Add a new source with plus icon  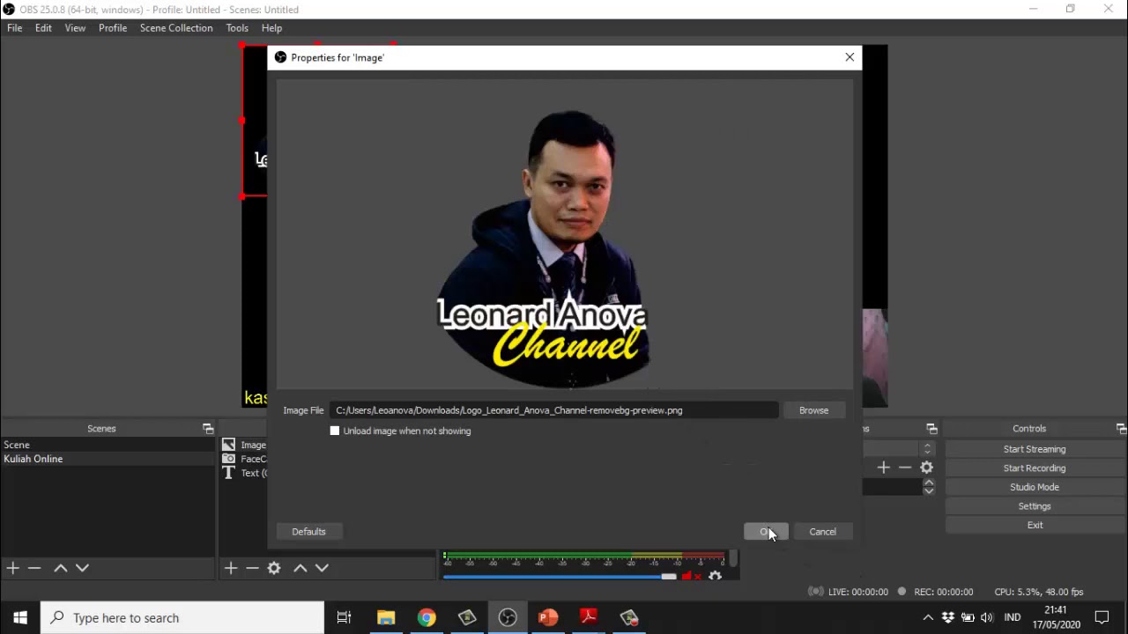coord(231,568)
